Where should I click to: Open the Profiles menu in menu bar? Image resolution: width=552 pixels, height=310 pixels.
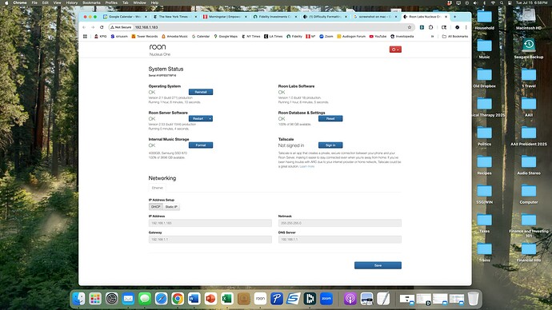coord(111,2)
